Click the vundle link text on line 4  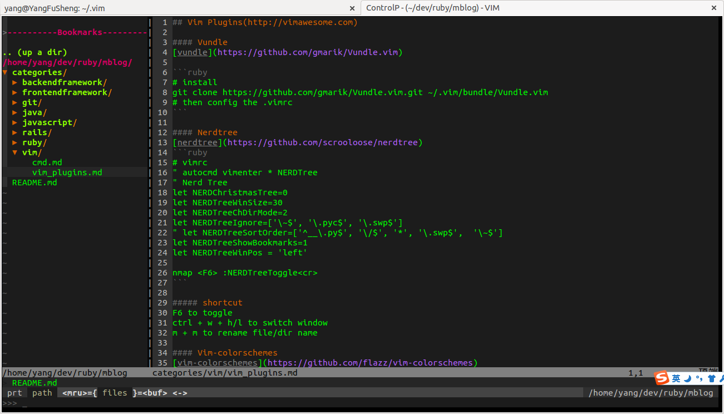click(192, 52)
